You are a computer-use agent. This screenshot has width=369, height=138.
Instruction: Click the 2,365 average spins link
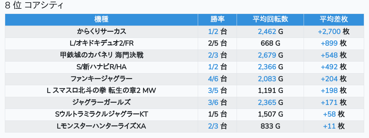267,103
